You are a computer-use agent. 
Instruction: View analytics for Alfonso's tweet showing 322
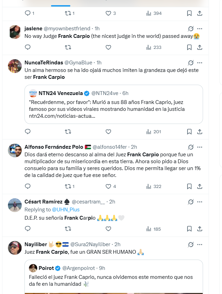point(154,187)
